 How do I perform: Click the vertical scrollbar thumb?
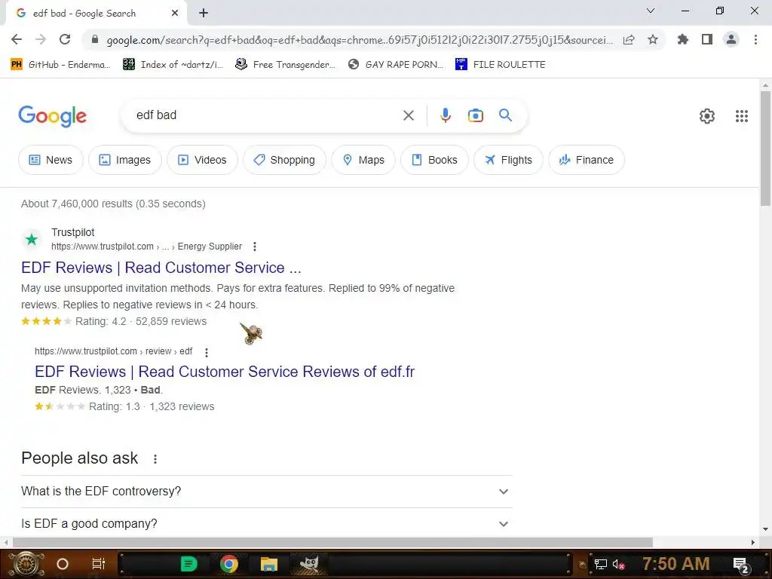[x=765, y=148]
